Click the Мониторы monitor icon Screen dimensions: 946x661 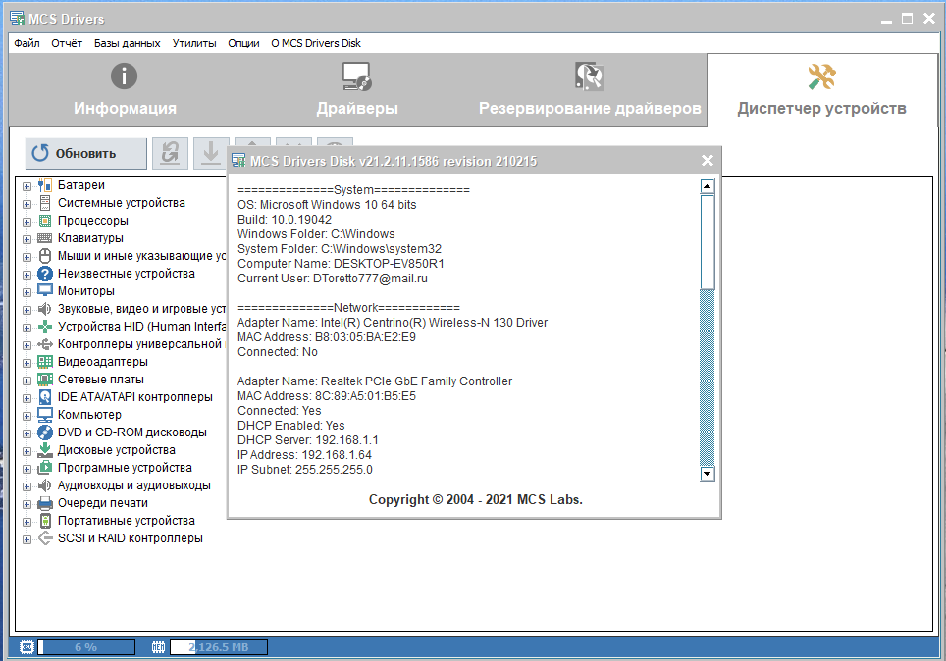point(44,290)
